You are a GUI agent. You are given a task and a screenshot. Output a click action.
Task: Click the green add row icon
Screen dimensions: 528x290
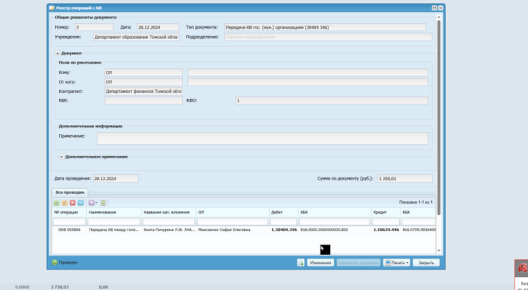(x=56, y=203)
